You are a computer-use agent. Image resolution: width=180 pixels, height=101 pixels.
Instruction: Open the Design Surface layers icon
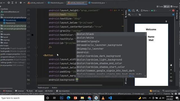coord(129,11)
